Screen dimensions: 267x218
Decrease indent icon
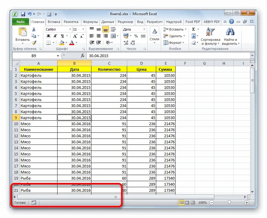pyautogui.click(x=92, y=43)
